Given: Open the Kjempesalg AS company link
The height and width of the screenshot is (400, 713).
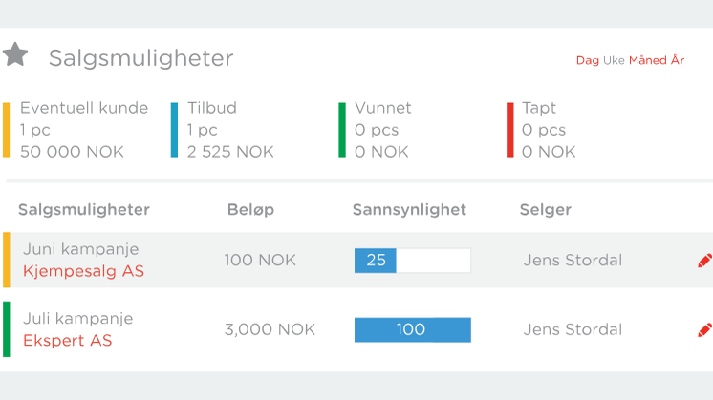Looking at the screenshot, I should tap(84, 271).
